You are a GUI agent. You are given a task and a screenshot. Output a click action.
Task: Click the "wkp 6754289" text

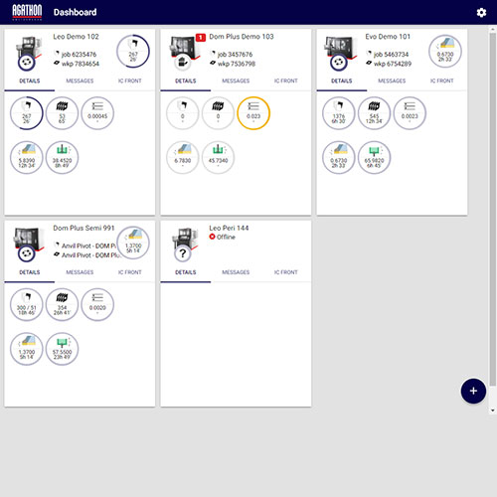pos(393,64)
